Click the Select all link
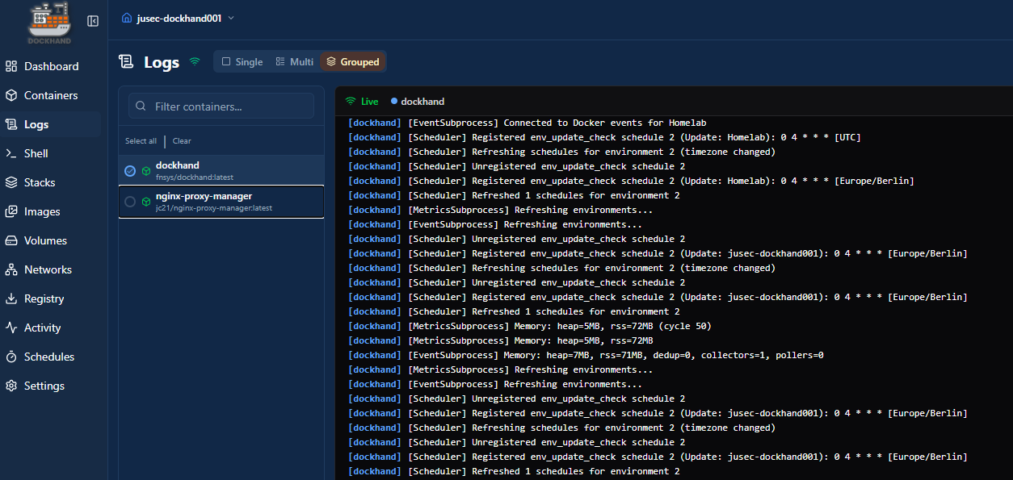The height and width of the screenshot is (480, 1013). click(141, 141)
